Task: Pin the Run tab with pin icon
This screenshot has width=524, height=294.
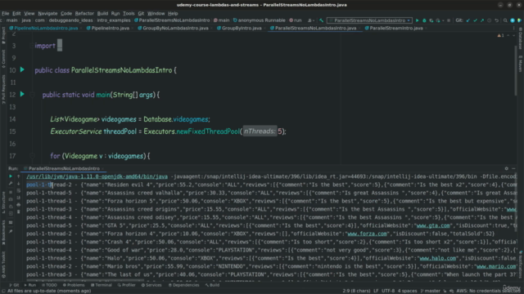Action: pyautogui.click(x=11, y=231)
